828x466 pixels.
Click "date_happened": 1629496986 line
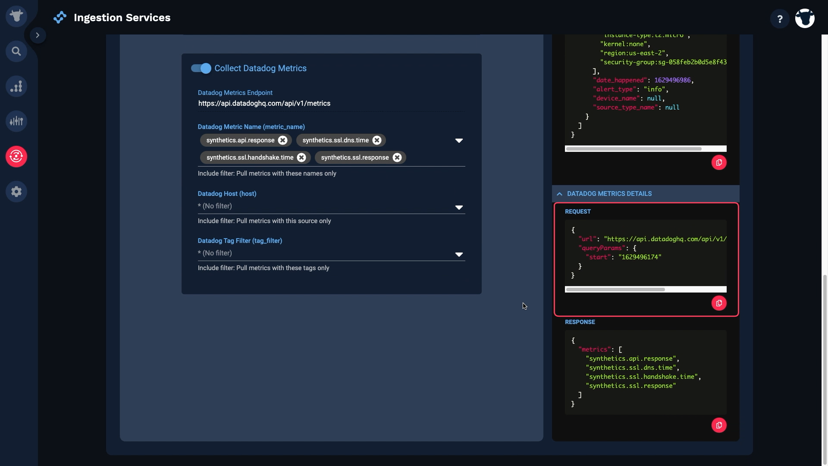pos(643,80)
